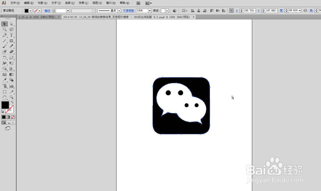Select the Perspective Grid tool
This screenshot has width=321, height=191.
(x=12, y=69)
